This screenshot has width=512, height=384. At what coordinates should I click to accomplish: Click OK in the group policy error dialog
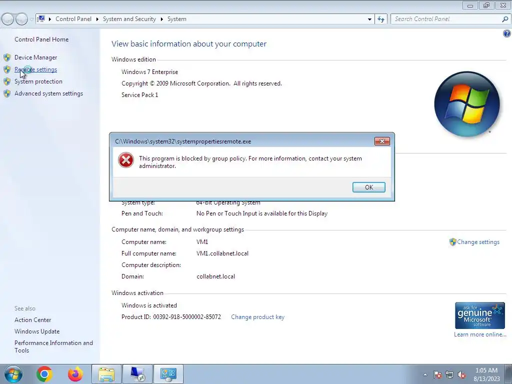[x=368, y=187]
